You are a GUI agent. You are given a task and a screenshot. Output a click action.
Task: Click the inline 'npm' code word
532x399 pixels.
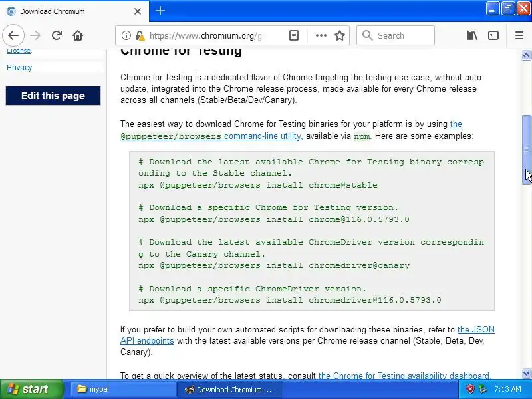[x=362, y=136]
